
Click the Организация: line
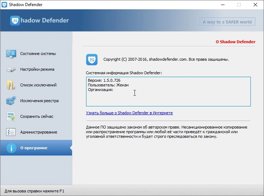click(x=100, y=90)
